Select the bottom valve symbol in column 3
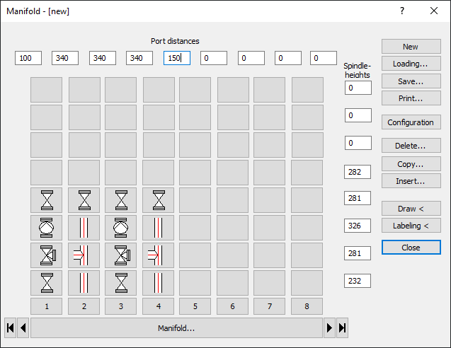Screen dimensions: 451x348 121,283
